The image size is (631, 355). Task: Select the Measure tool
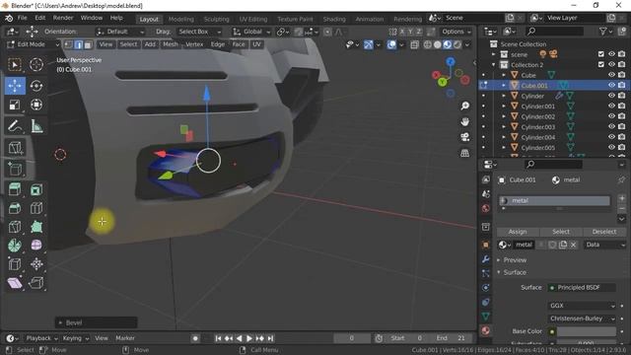point(36,126)
